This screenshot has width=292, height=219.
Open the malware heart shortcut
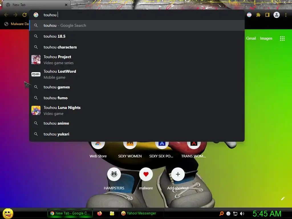pyautogui.click(x=146, y=179)
